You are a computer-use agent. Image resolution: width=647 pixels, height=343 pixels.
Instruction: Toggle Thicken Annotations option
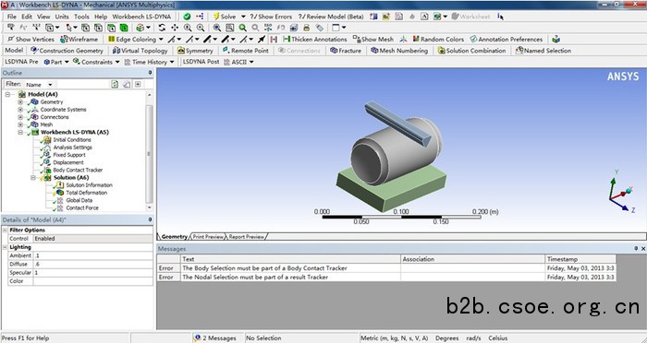coord(315,39)
